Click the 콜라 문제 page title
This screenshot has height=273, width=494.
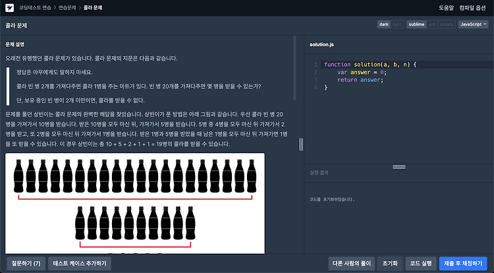[16, 26]
